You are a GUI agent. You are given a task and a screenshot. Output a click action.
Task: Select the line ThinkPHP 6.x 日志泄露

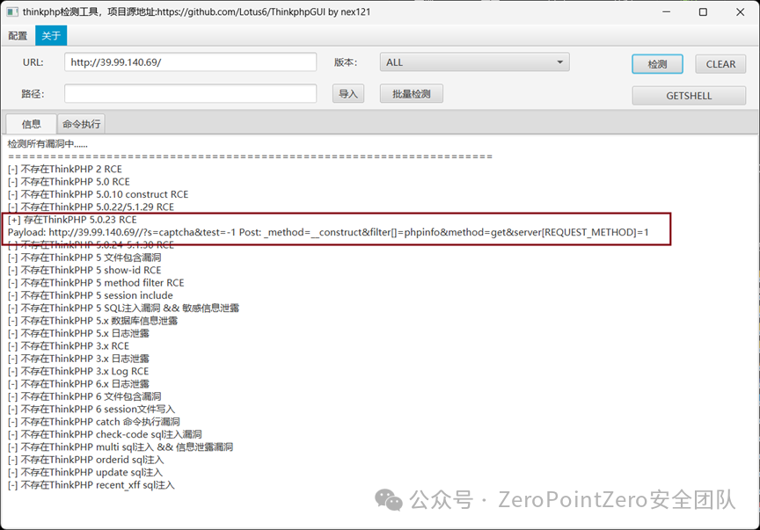(x=78, y=384)
